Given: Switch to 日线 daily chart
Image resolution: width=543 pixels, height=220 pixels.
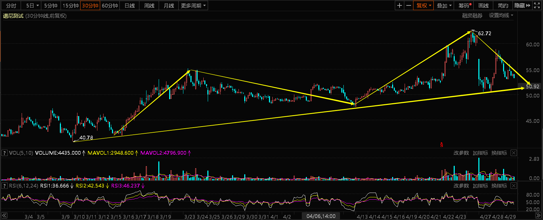Looking at the screenshot, I should [130, 5].
